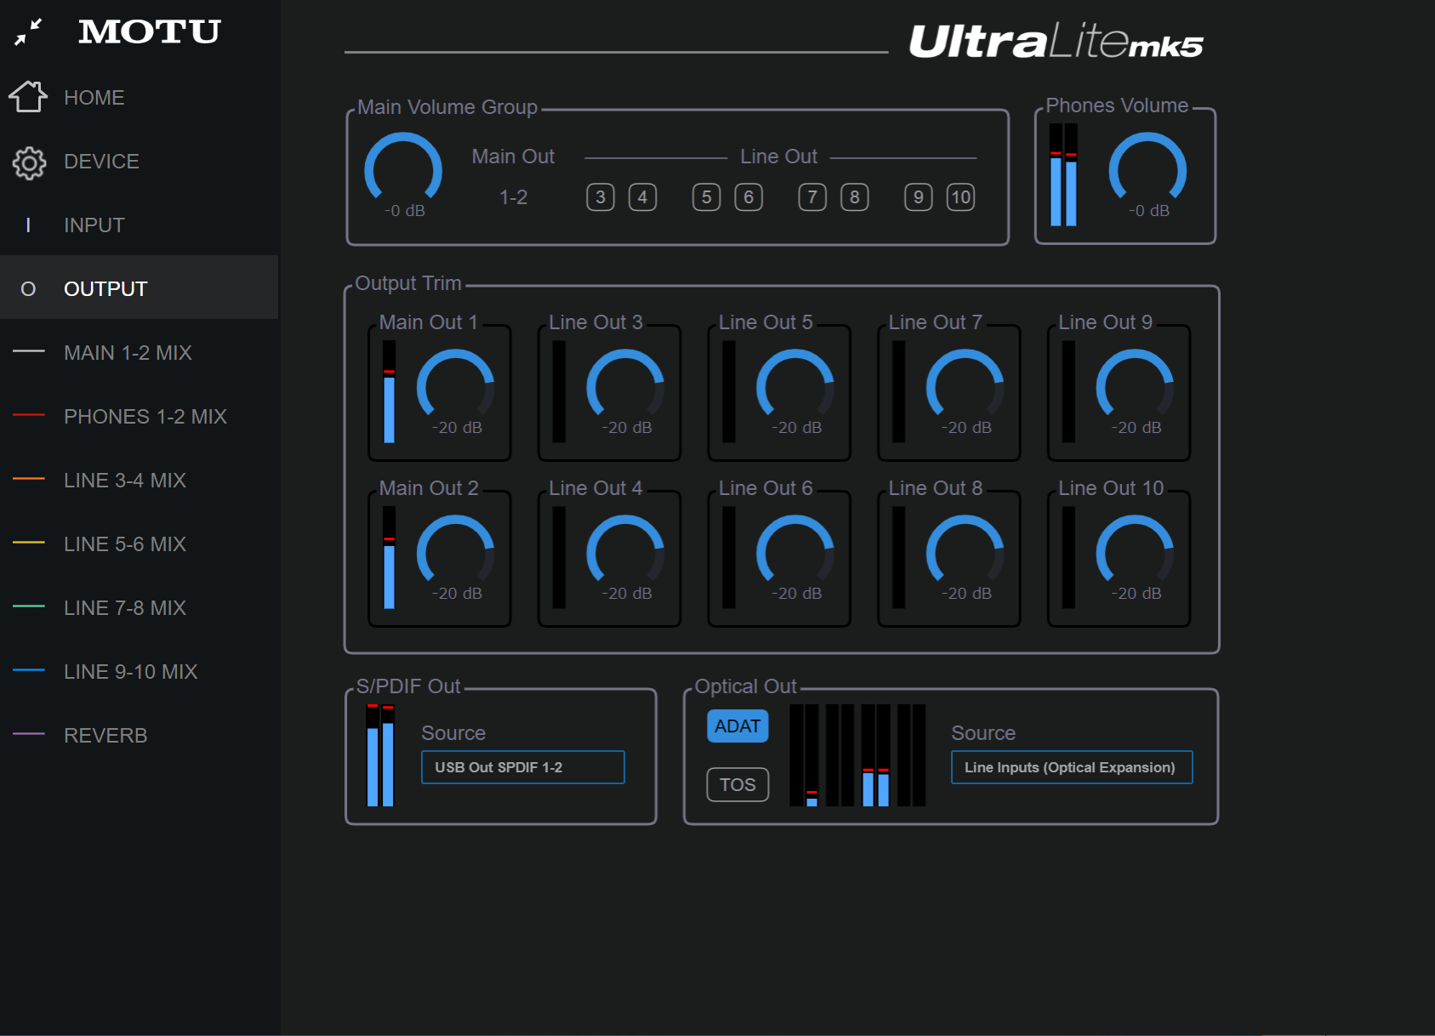Open LINE 9-10 MIX
Viewport: 1435px width, 1036px height.
[x=140, y=671]
